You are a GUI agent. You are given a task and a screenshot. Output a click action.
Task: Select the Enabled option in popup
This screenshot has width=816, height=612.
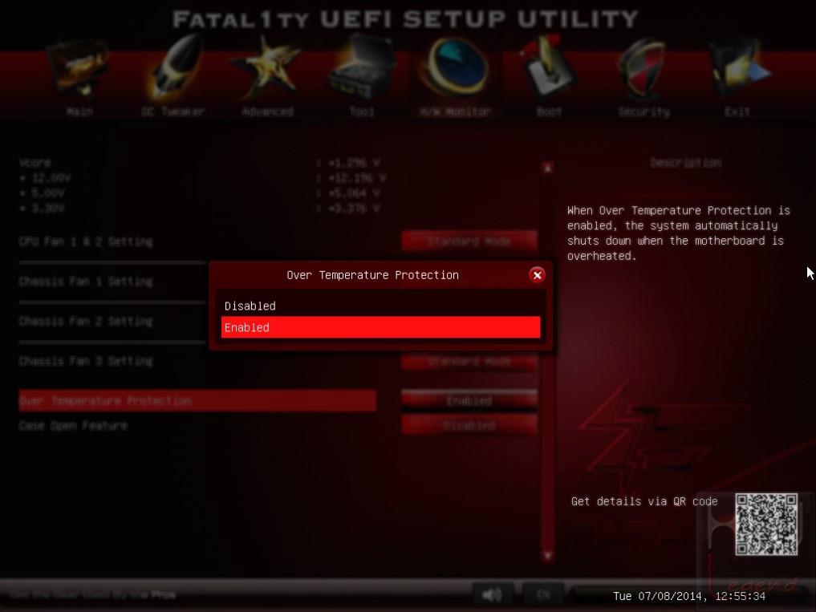pos(380,327)
